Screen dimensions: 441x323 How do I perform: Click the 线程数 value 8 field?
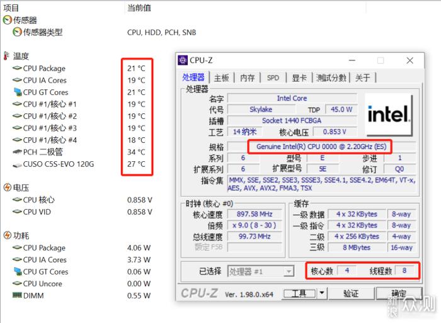404,271
